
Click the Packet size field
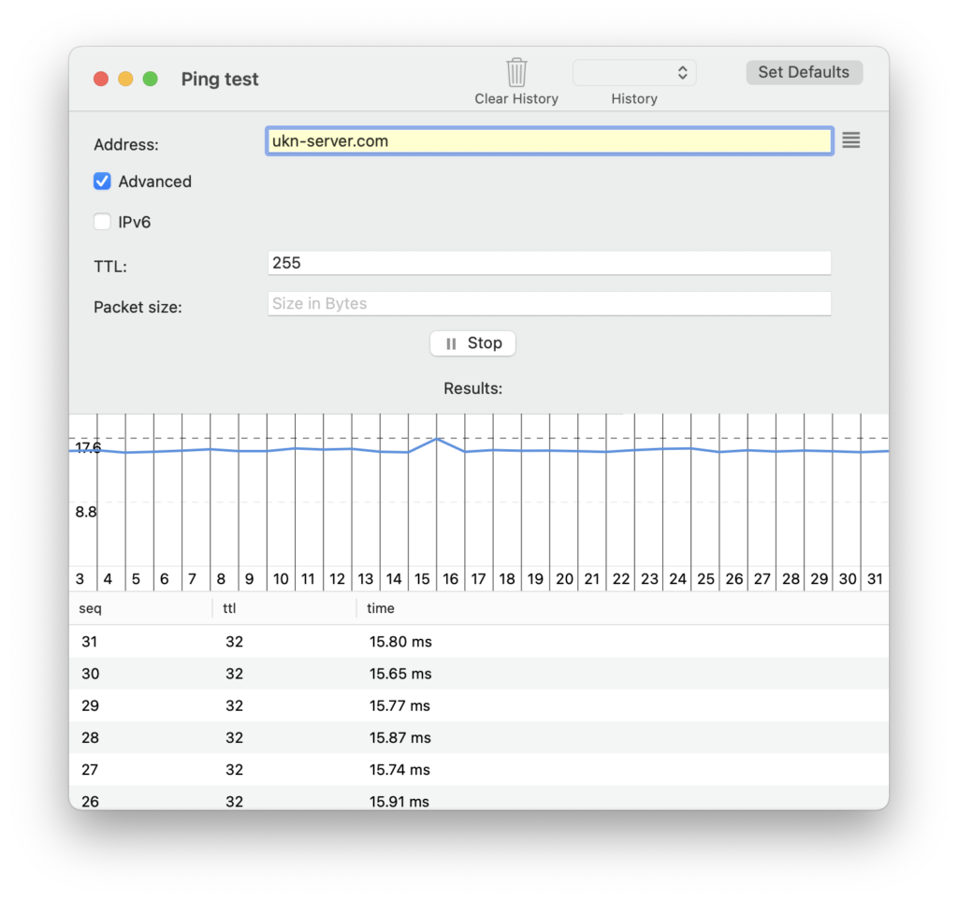(x=549, y=303)
